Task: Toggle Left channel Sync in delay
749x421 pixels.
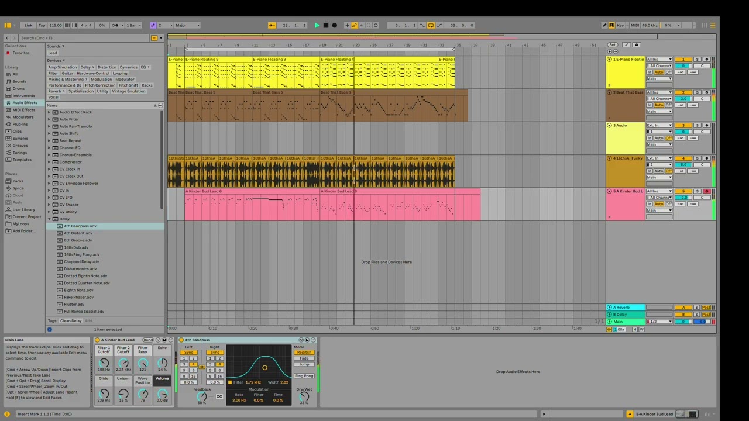Action: pos(188,353)
